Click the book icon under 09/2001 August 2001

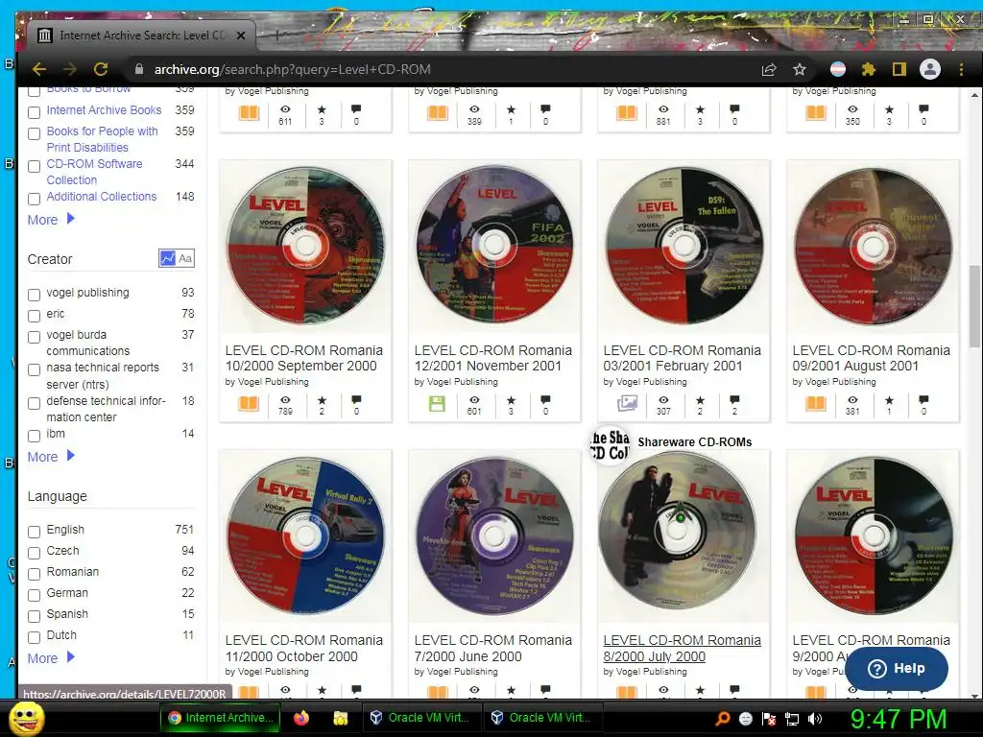click(x=816, y=404)
